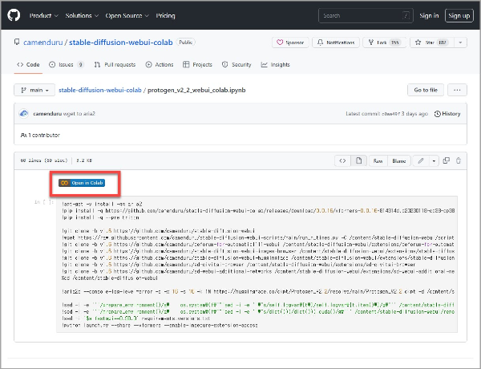Click the file size 5.2 KB text

pyautogui.click(x=84, y=160)
